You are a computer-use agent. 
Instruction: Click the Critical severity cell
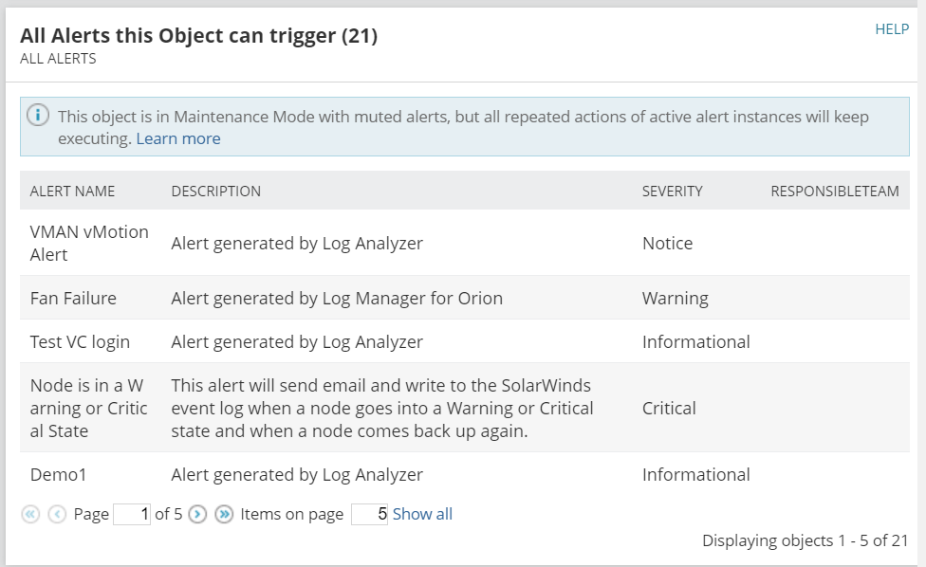point(669,408)
